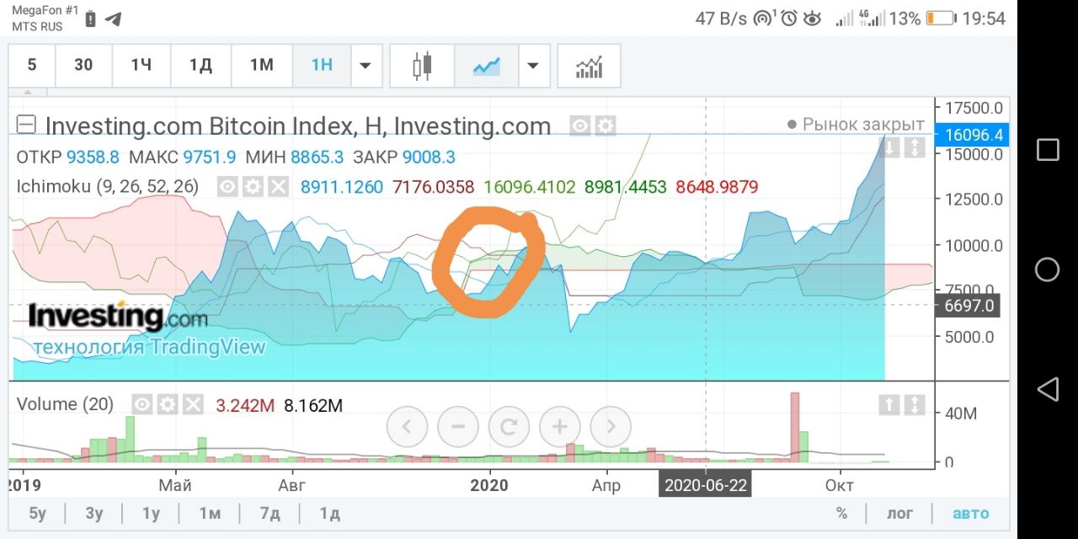
Task: Maximize Volume pane icon
Action: pos(914,405)
